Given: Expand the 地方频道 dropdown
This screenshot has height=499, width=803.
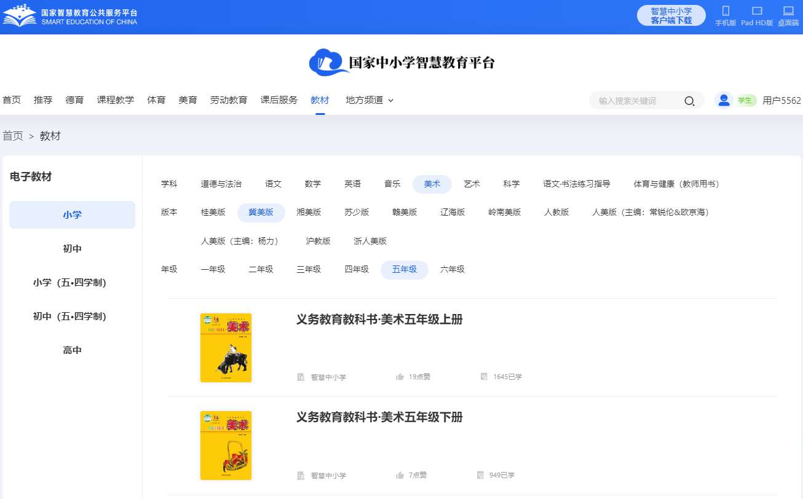Looking at the screenshot, I should 370,100.
